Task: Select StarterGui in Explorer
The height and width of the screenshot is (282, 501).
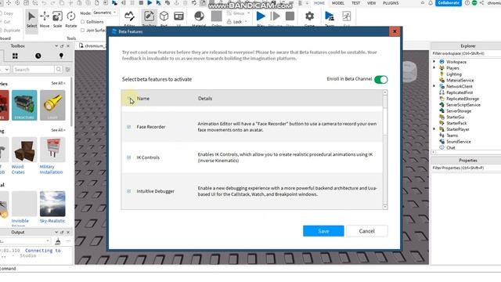Action: pyautogui.click(x=456, y=117)
